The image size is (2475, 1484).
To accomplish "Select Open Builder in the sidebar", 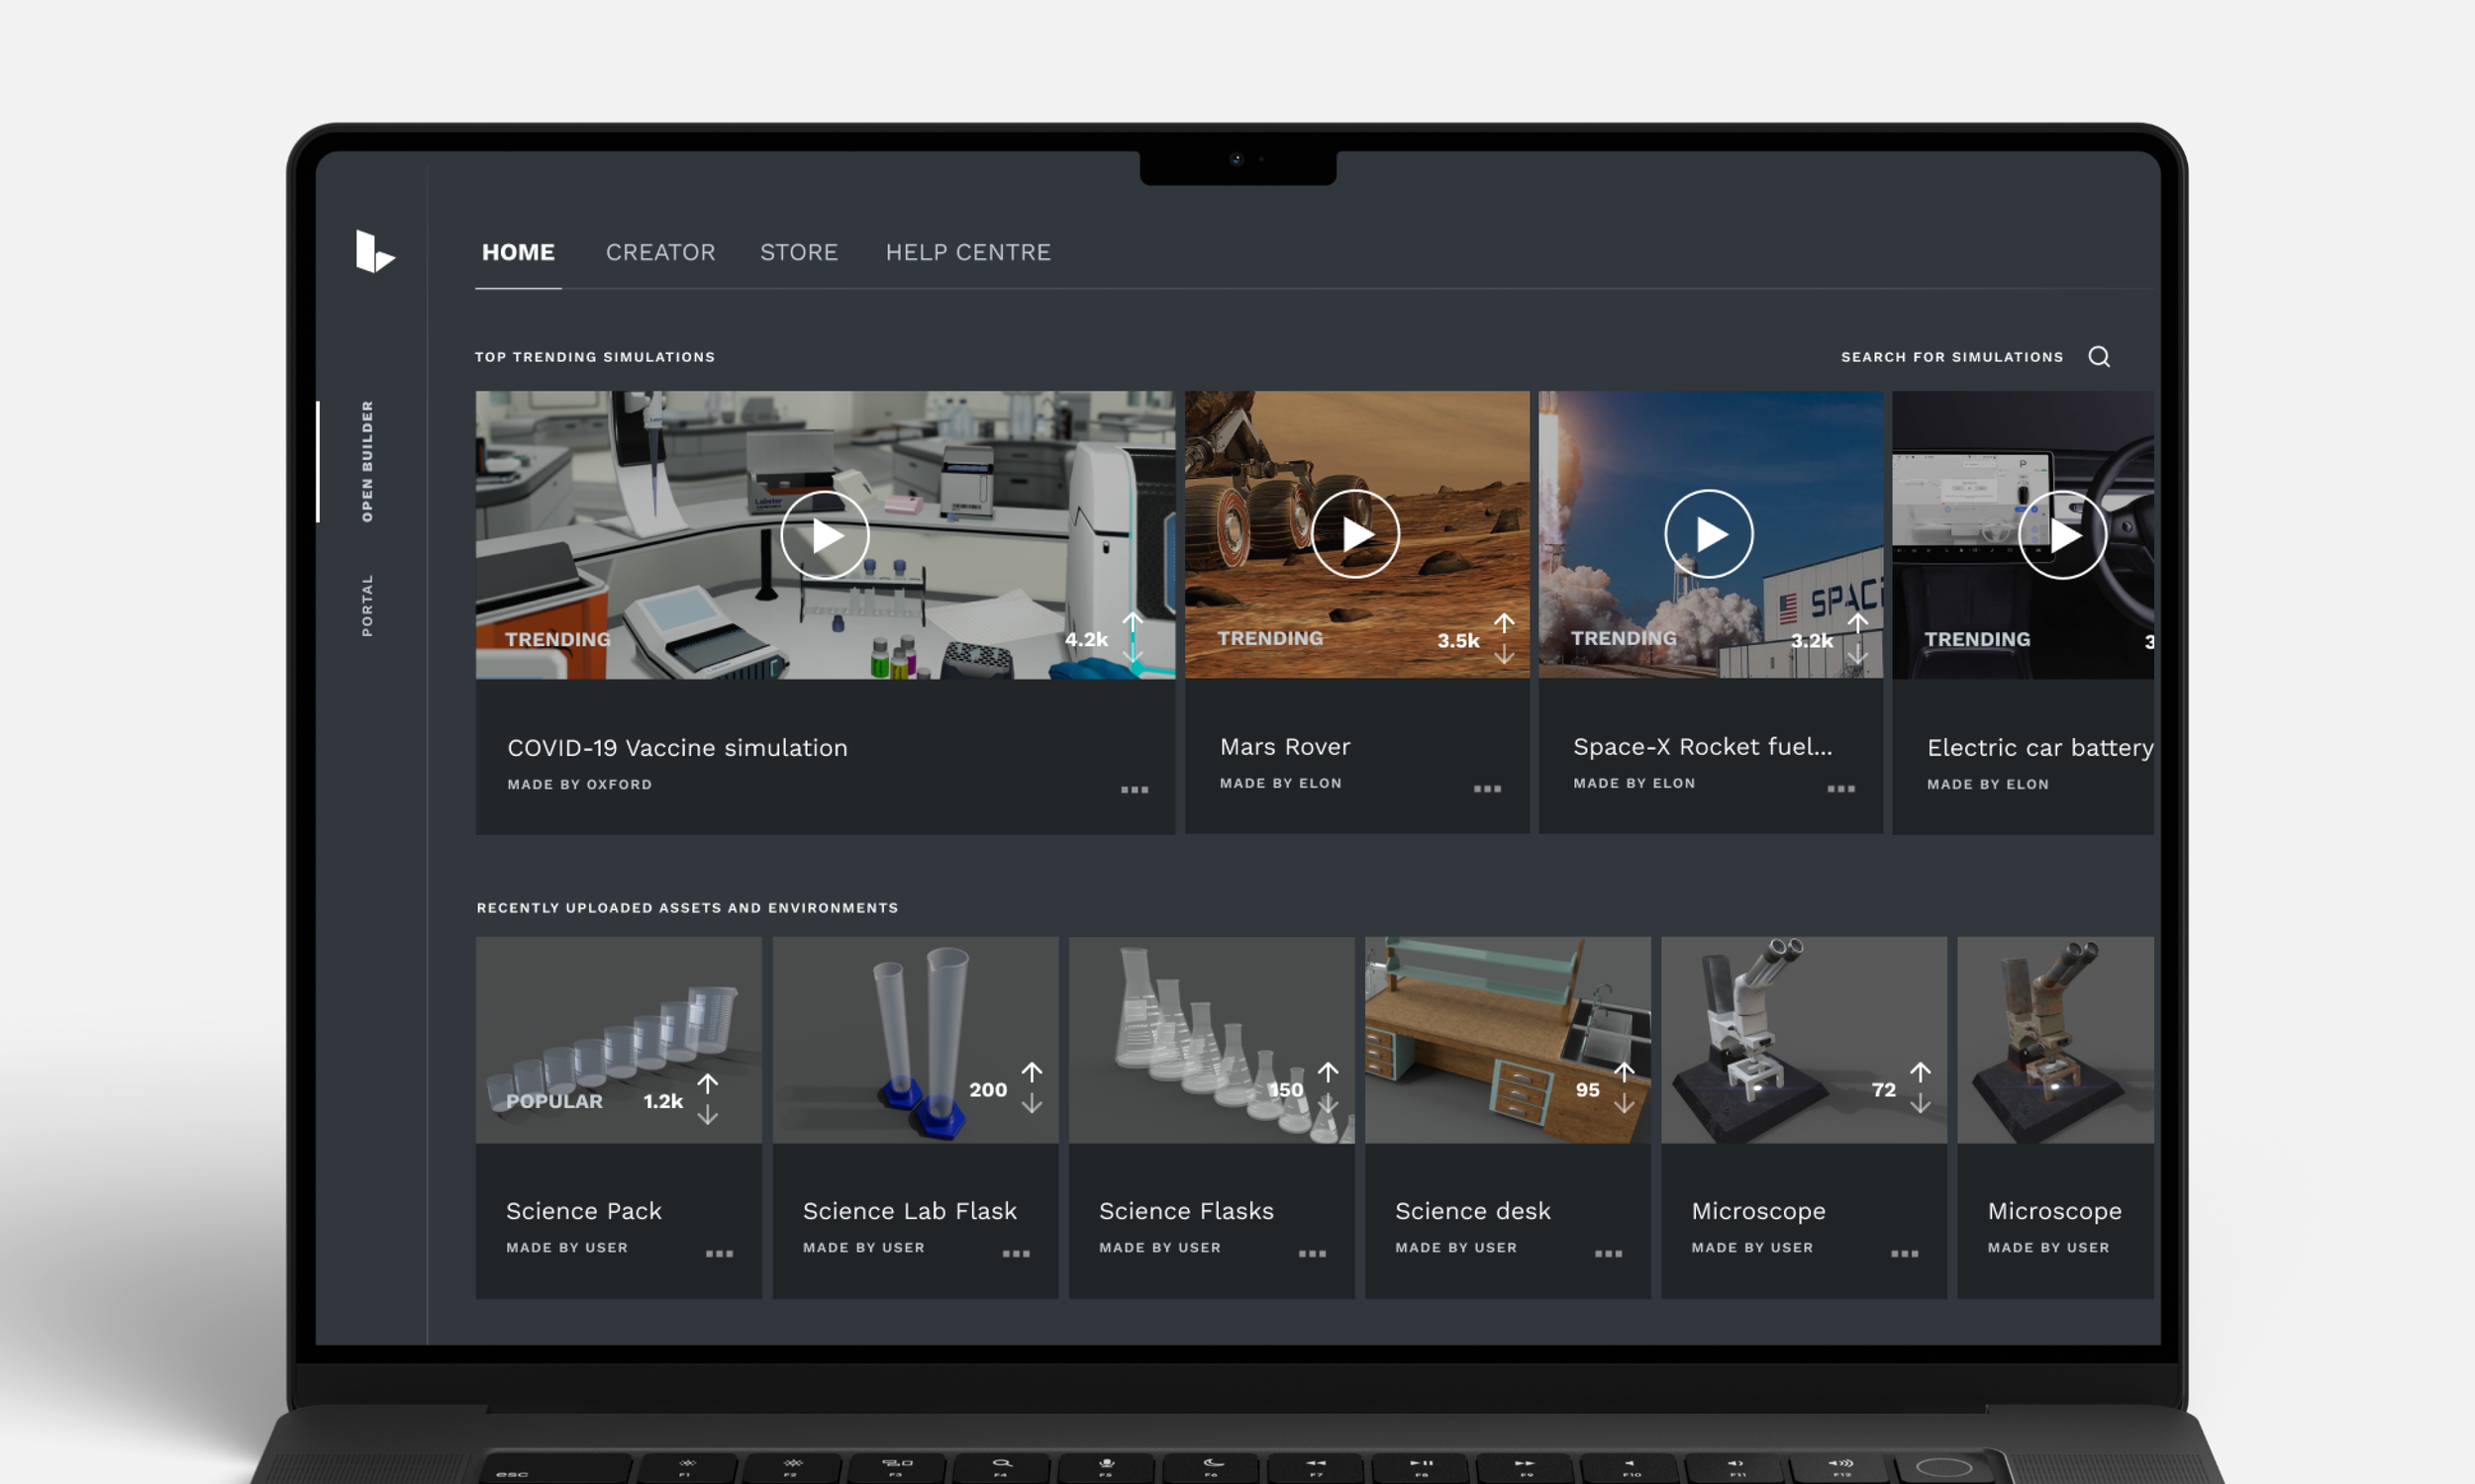I will point(367,461).
